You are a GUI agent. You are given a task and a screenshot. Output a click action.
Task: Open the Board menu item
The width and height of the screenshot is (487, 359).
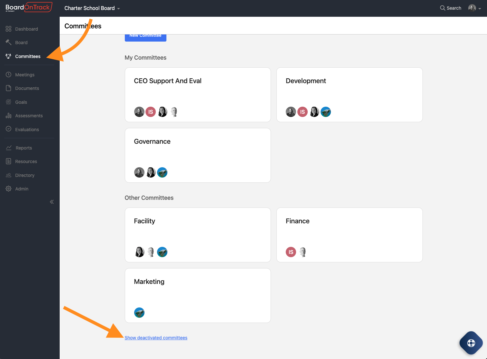tap(21, 43)
